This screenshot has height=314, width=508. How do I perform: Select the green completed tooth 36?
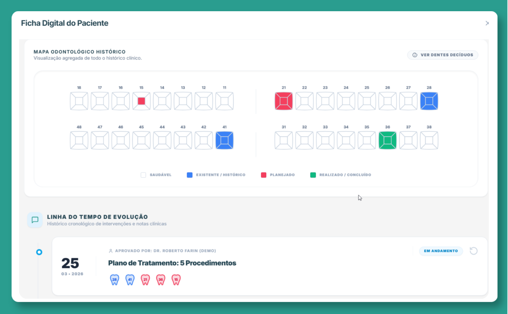(x=387, y=141)
